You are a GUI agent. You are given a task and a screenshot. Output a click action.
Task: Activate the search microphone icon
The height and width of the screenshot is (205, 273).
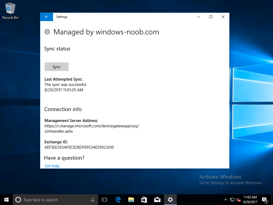tap(93, 200)
